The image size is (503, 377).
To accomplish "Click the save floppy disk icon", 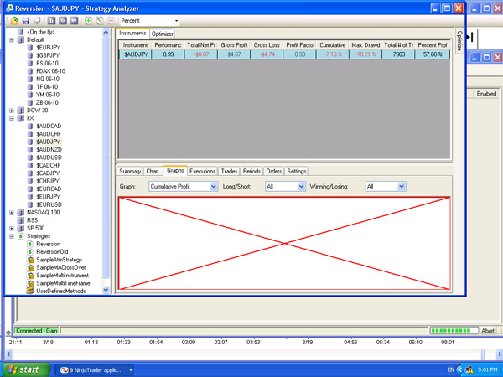I will point(26,21).
